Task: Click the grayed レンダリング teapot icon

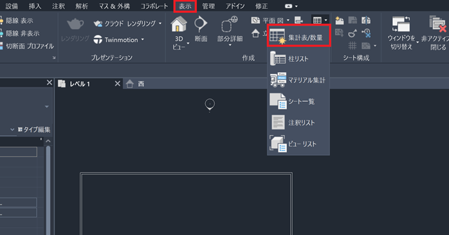Action: tap(75, 24)
